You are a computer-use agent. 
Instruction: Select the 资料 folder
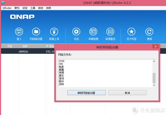click(x=61, y=84)
